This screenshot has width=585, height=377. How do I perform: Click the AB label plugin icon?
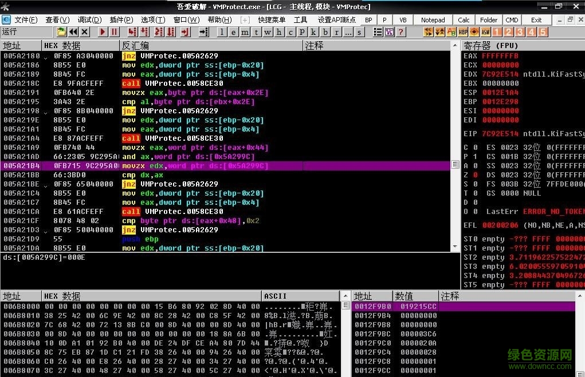[451, 32]
